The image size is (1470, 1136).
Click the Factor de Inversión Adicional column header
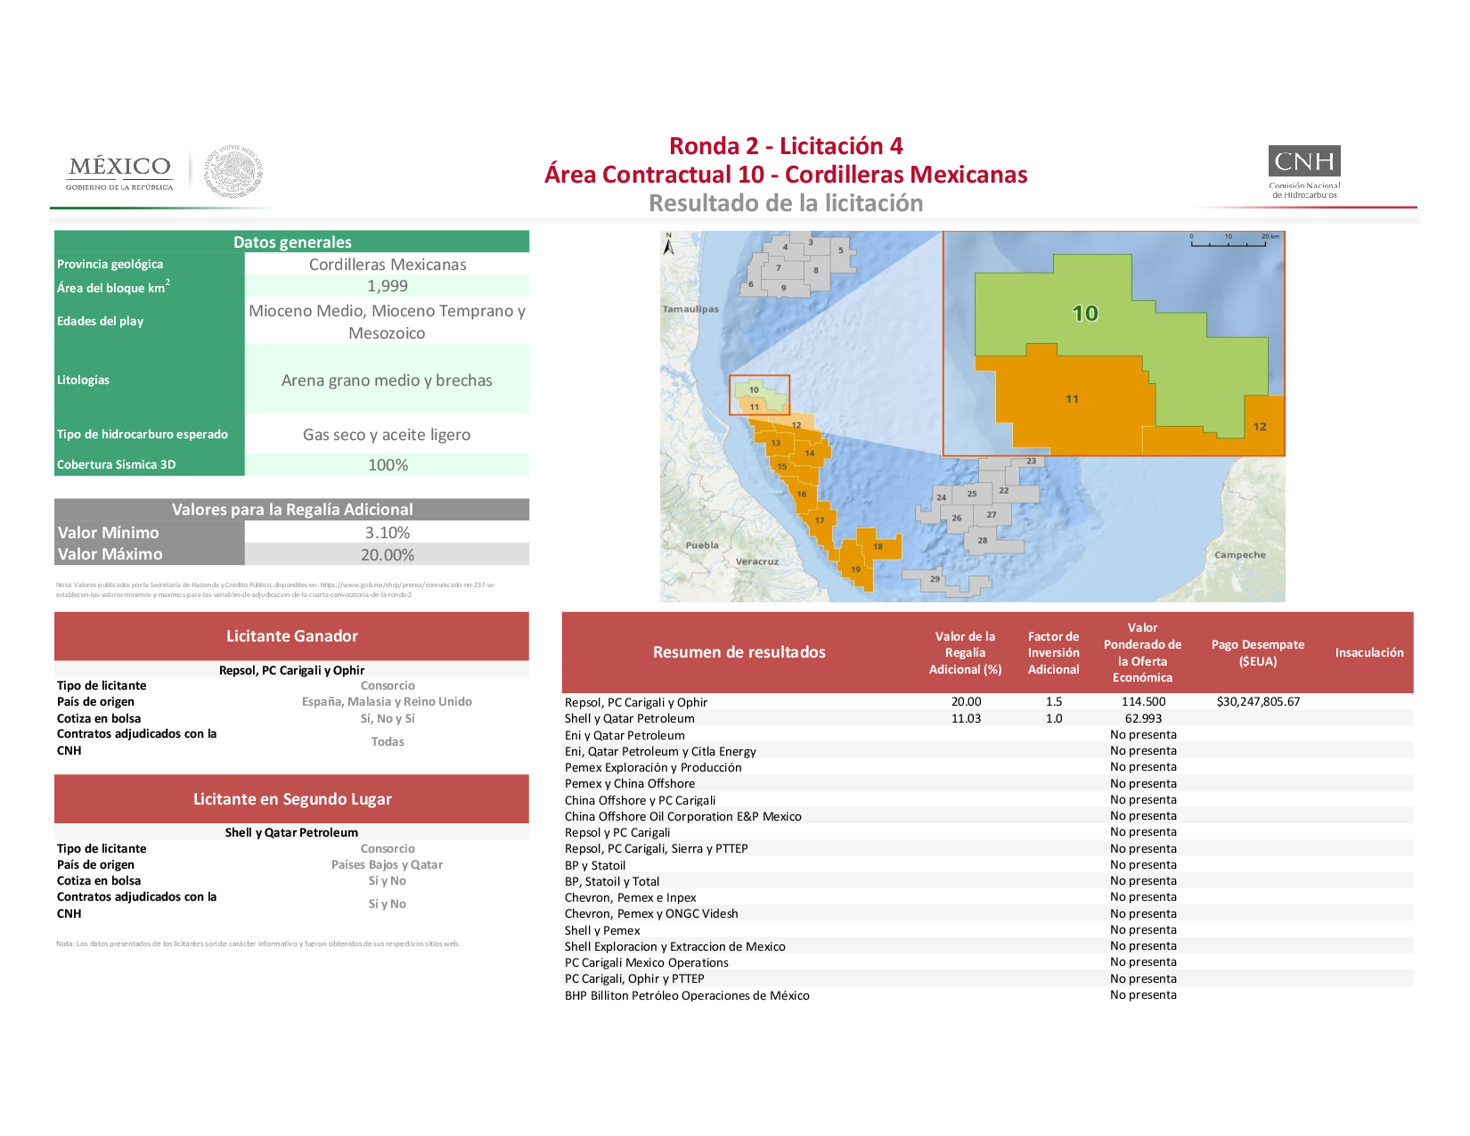[x=1053, y=653]
